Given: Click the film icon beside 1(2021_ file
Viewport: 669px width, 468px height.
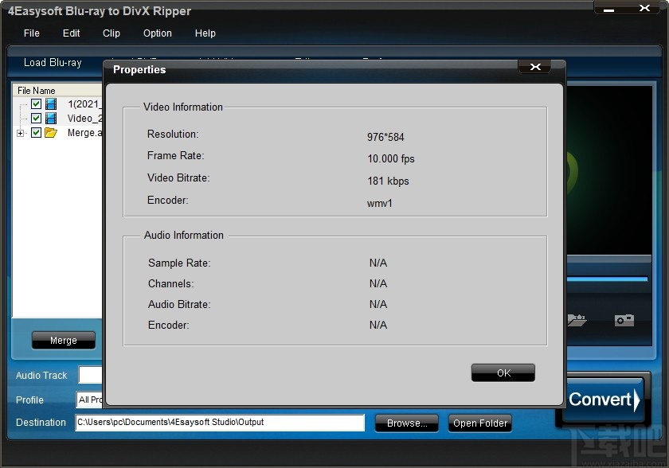Looking at the screenshot, I should (x=49, y=103).
